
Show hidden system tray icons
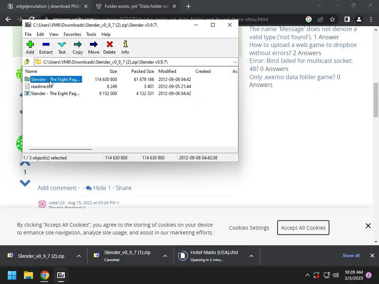(308, 275)
